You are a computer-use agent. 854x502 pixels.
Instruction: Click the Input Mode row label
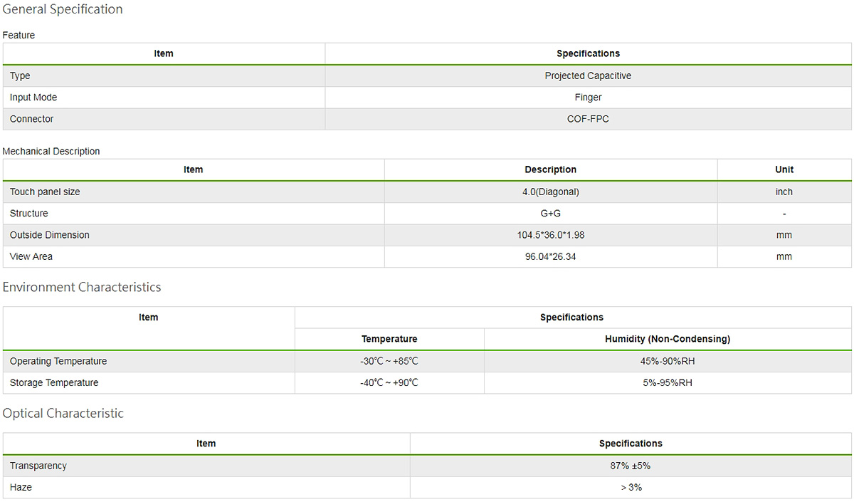pyautogui.click(x=33, y=98)
